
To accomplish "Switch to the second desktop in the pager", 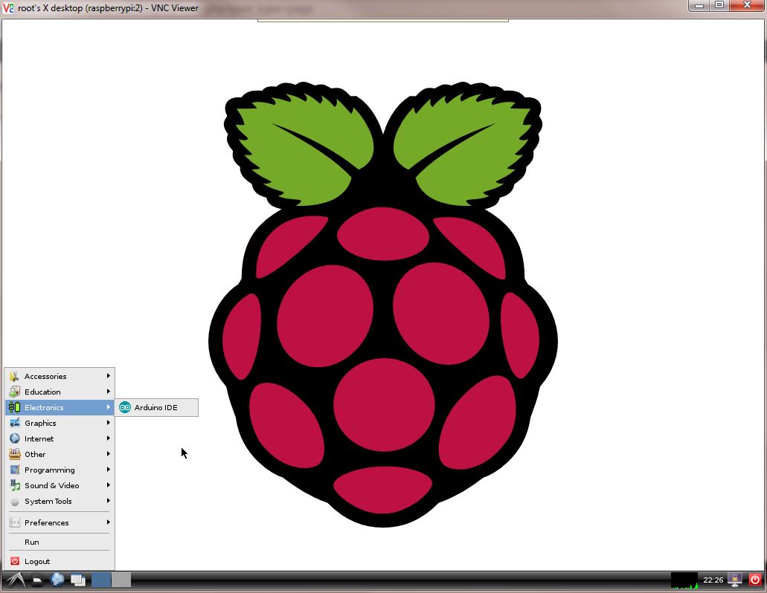I will (x=121, y=580).
